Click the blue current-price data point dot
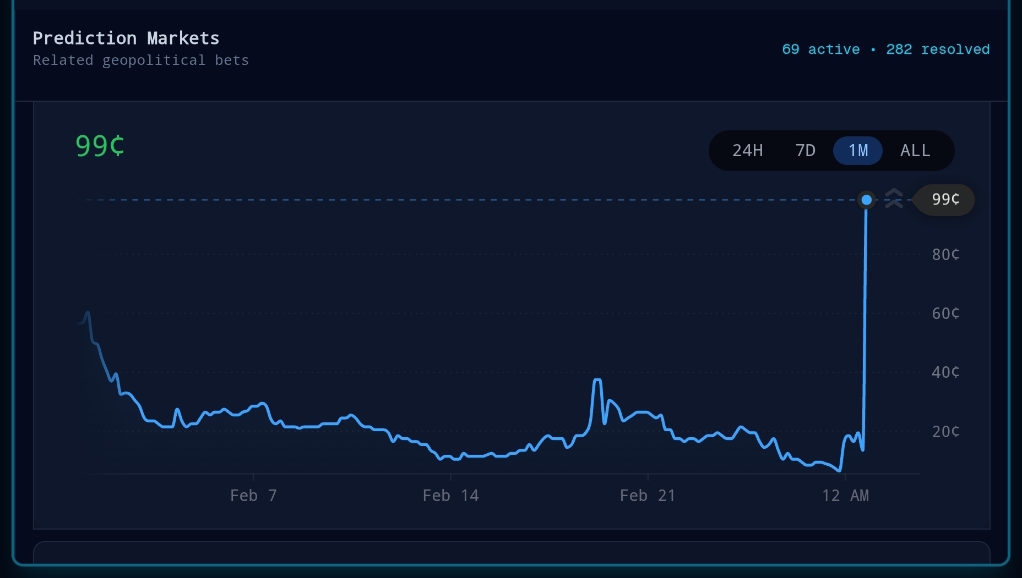 [866, 200]
